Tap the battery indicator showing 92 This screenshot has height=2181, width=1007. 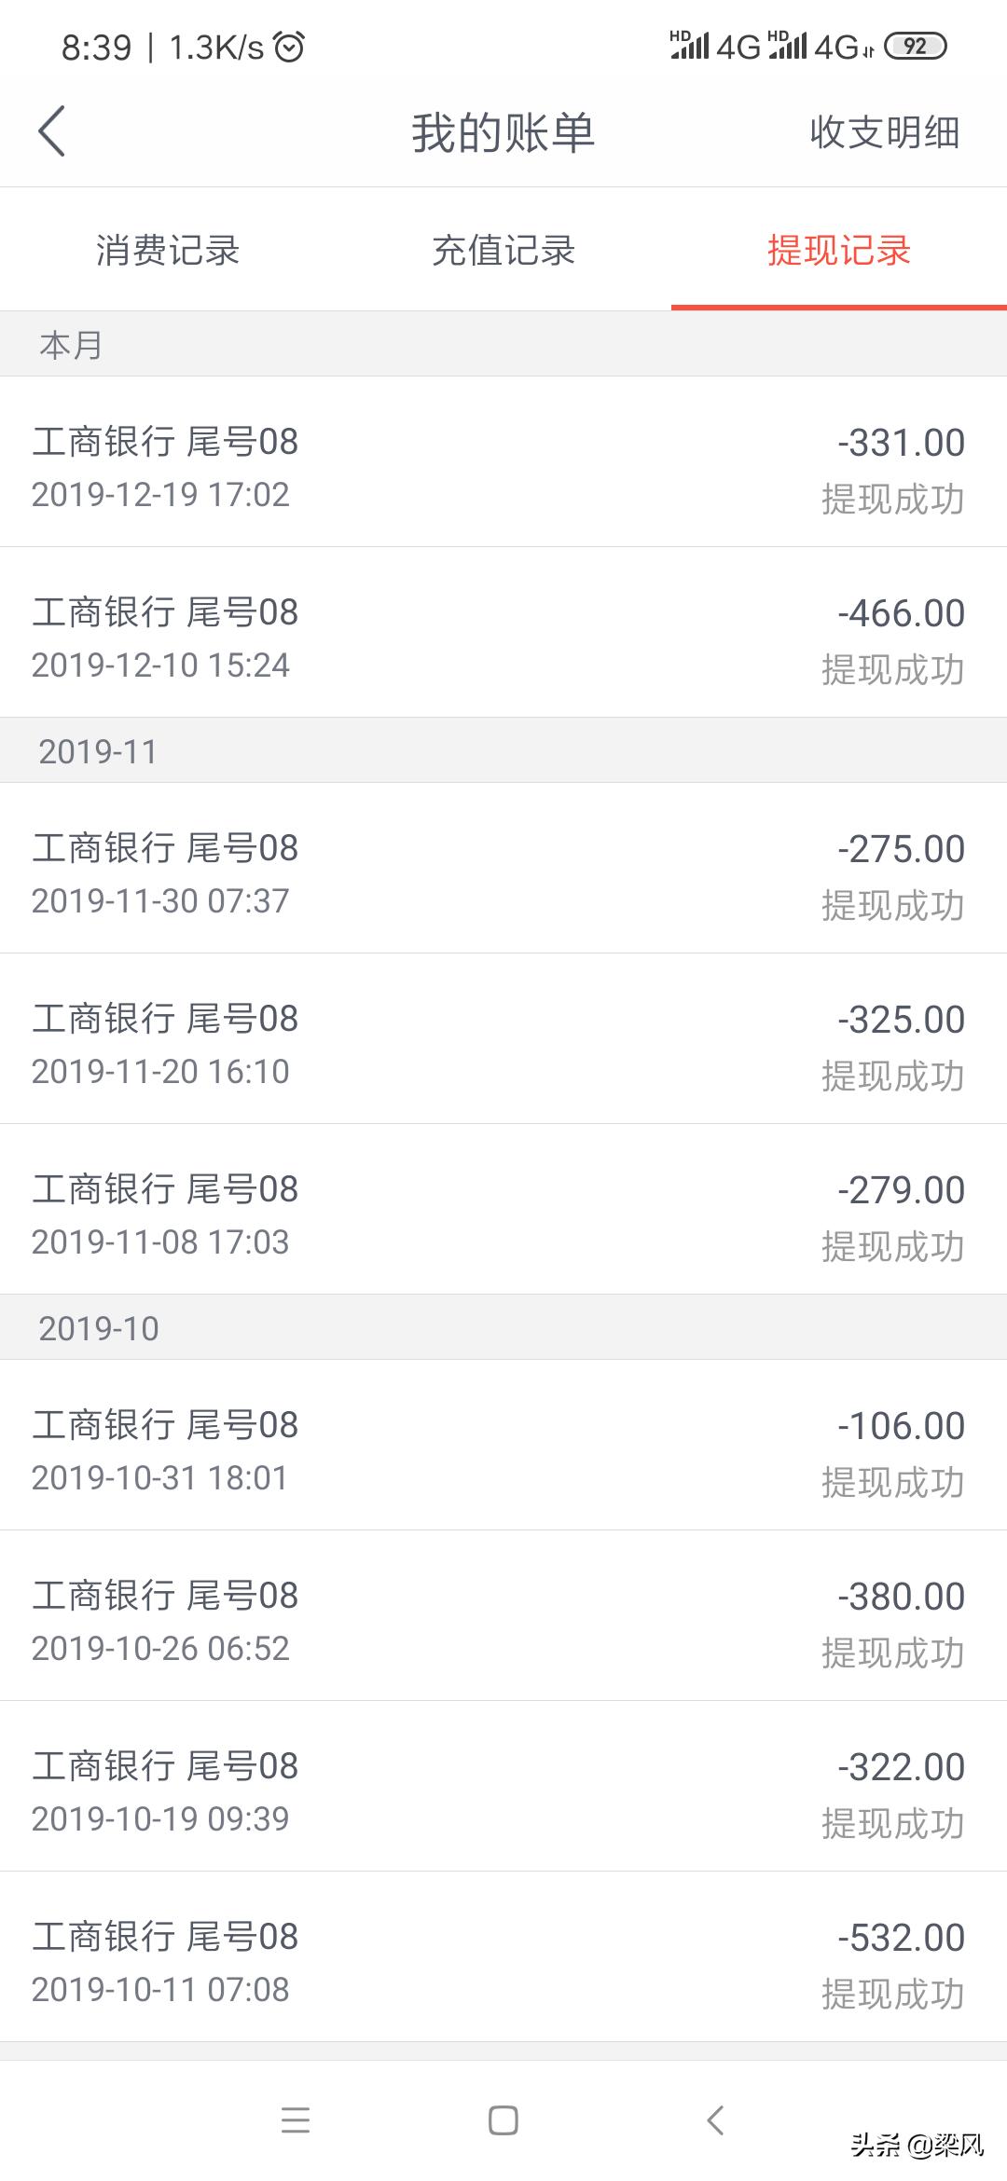[915, 46]
